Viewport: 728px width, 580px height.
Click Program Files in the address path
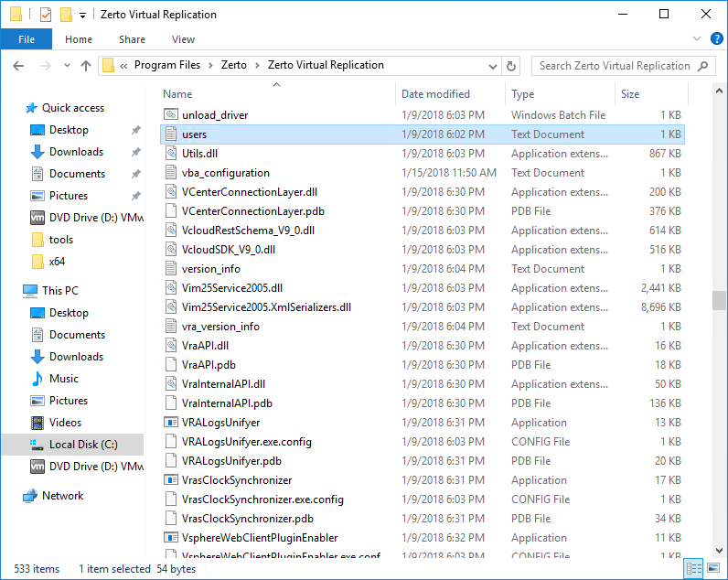(x=167, y=65)
